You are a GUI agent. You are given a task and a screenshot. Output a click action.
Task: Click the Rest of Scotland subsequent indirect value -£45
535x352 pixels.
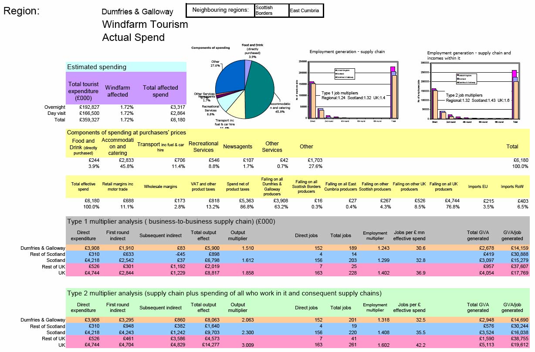[179, 254]
